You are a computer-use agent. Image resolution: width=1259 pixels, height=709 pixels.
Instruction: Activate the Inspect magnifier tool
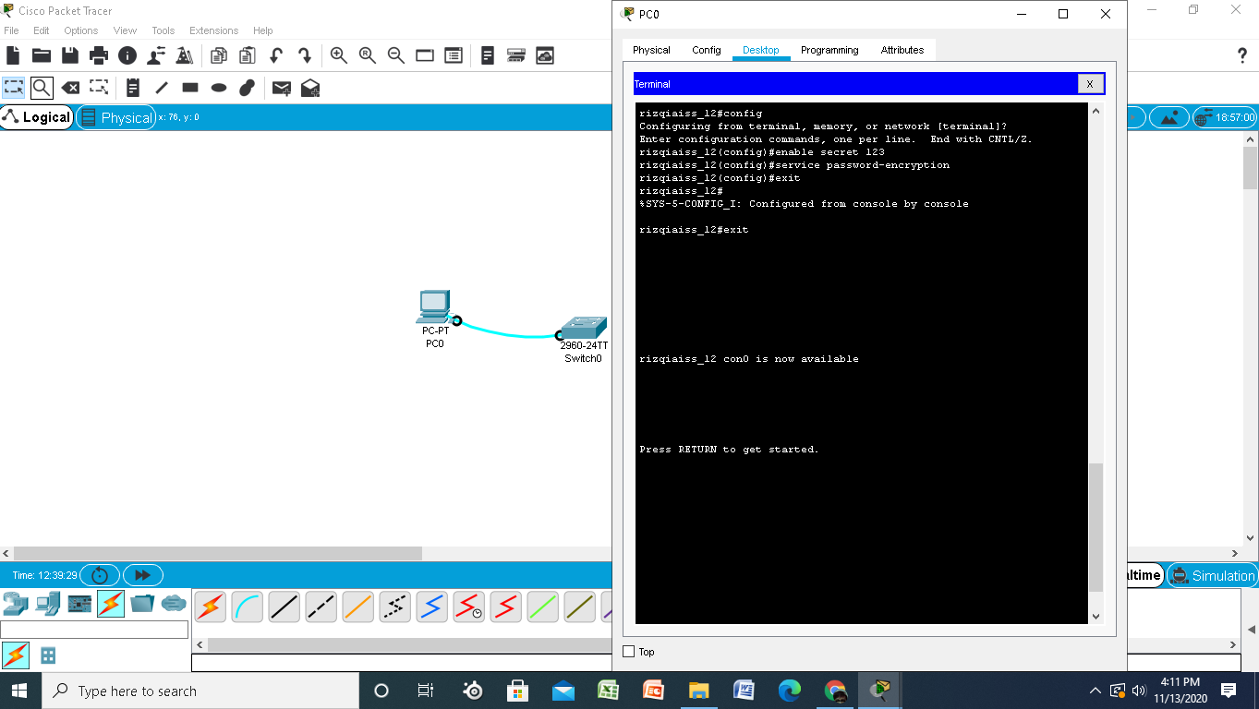point(42,88)
